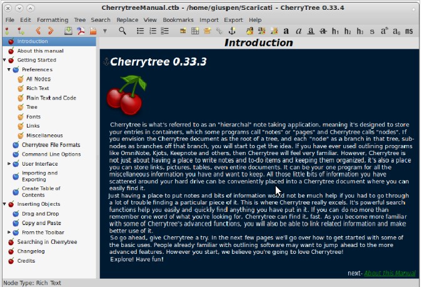This screenshot has height=287, width=422.
Task: Select Command Line Options node
Action: point(51,154)
